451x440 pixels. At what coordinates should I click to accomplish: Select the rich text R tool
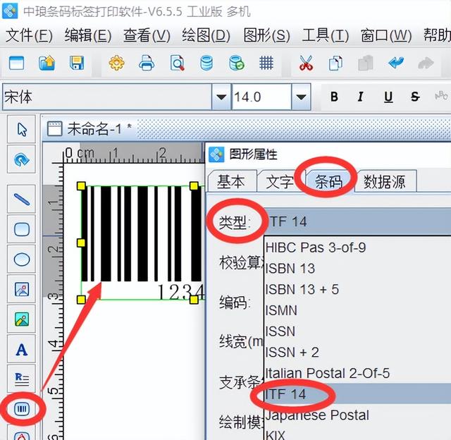click(22, 379)
